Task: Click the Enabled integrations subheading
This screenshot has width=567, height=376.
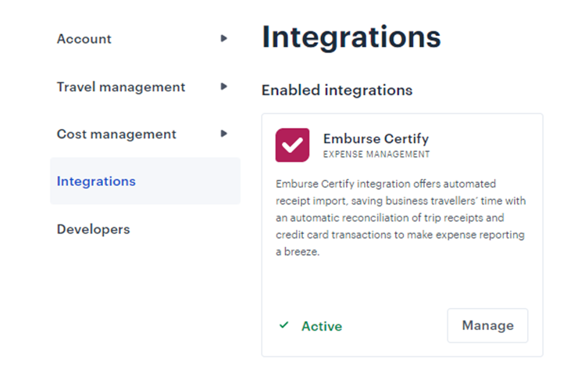Action: [x=337, y=90]
